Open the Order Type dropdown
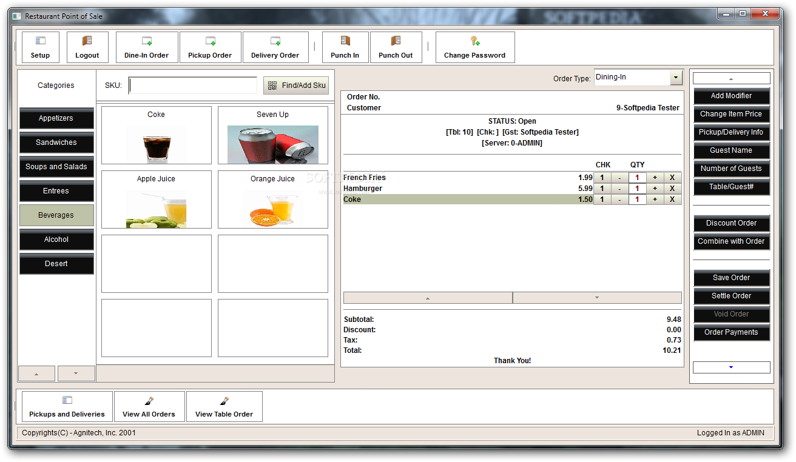The height and width of the screenshot is (462, 796). tap(676, 78)
